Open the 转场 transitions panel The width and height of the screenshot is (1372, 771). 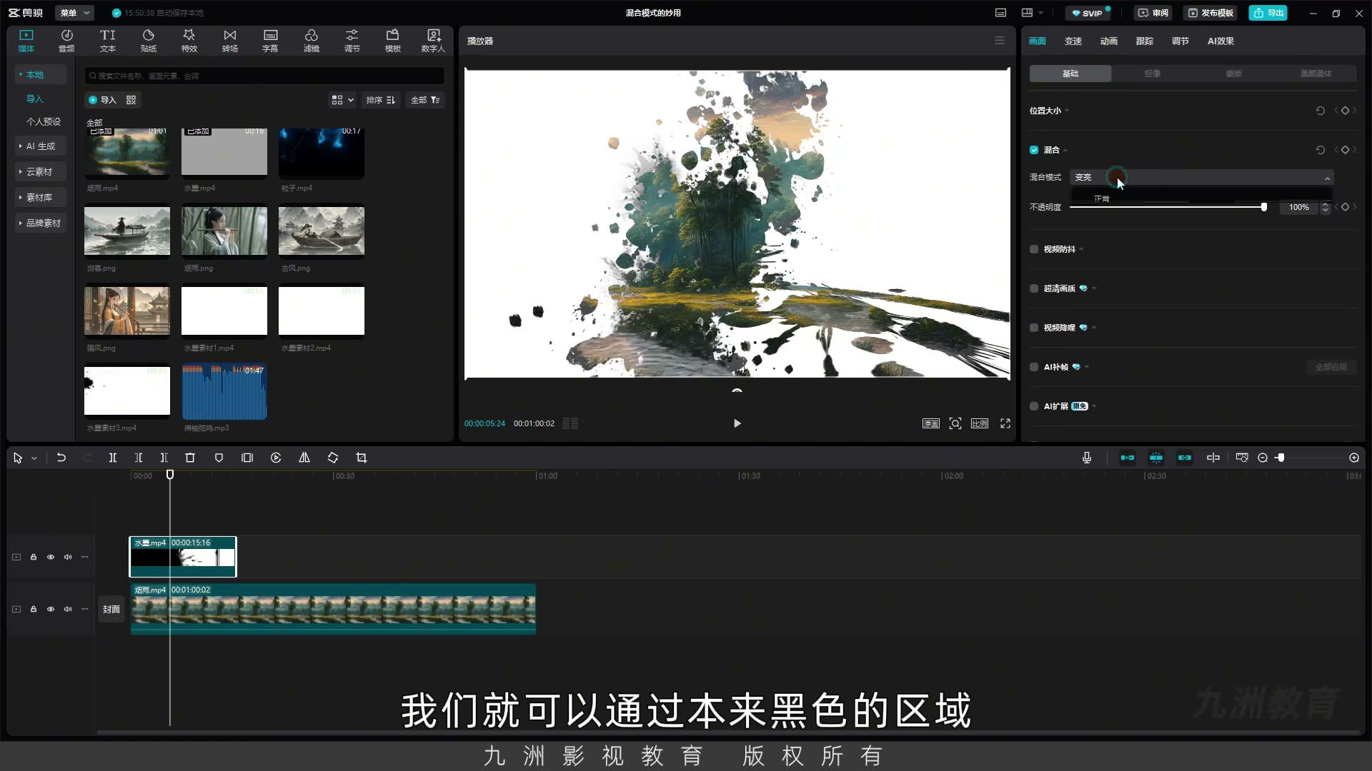(229, 41)
